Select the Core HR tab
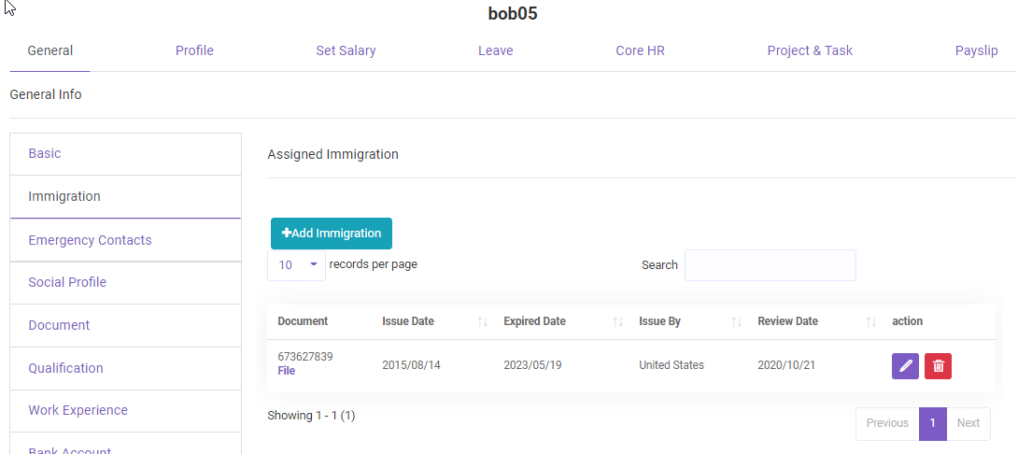The image size is (1018, 454). 640,50
